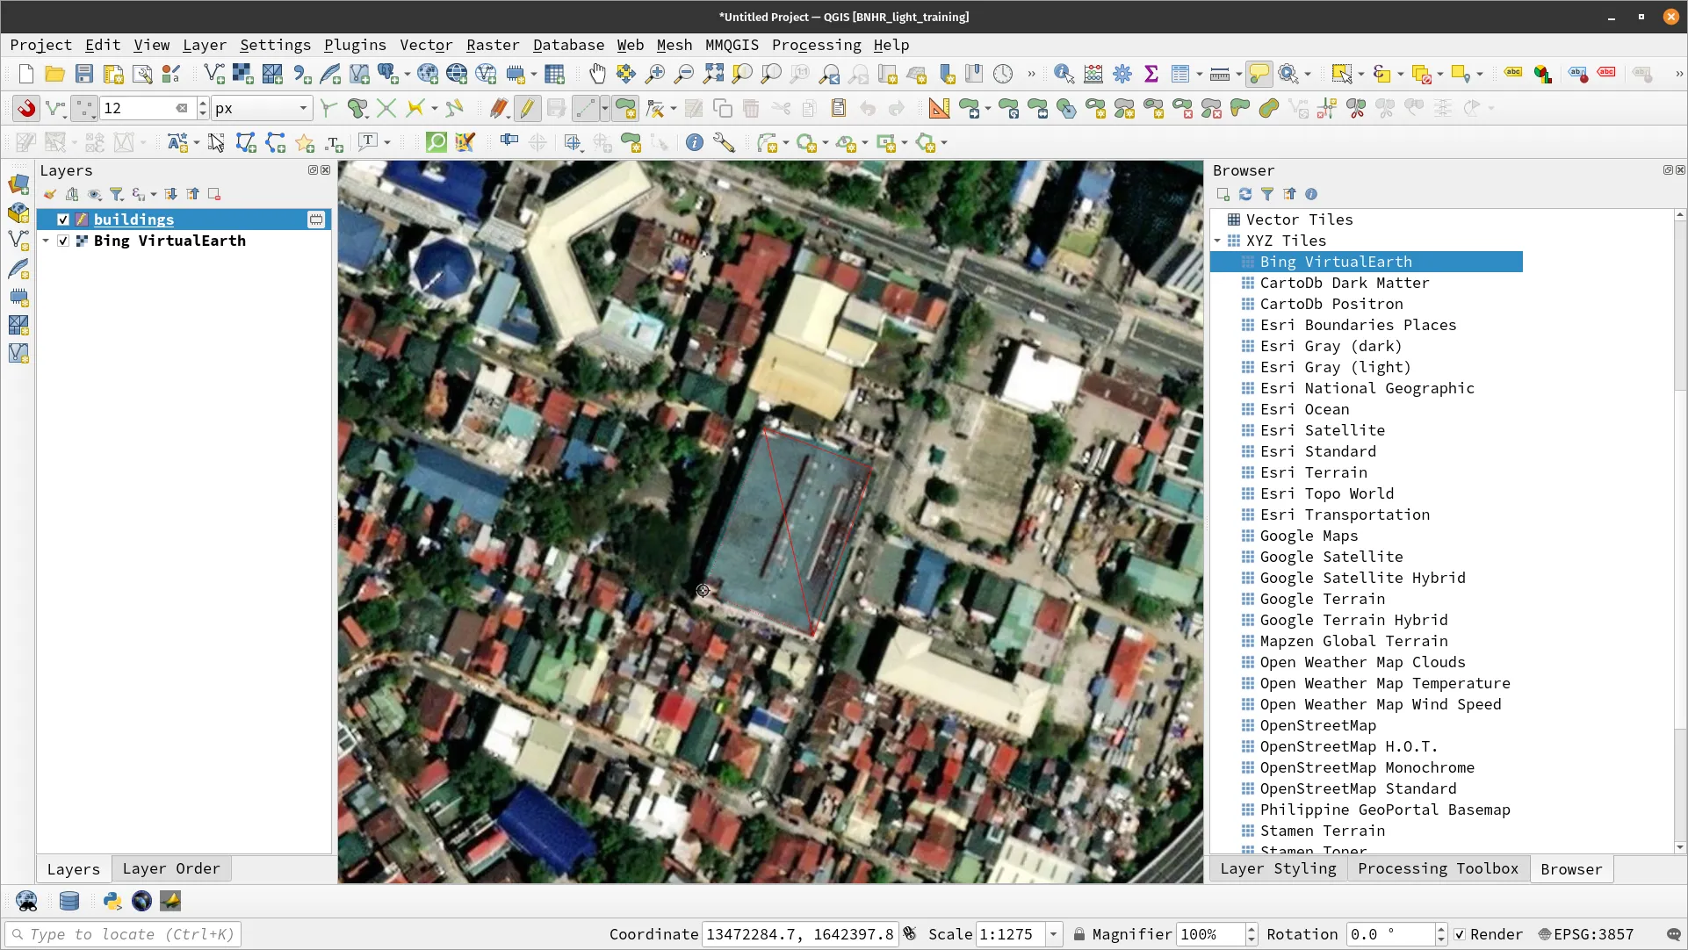Select the Measure Line tool
This screenshot has height=950, width=1688.
[x=1221, y=74]
